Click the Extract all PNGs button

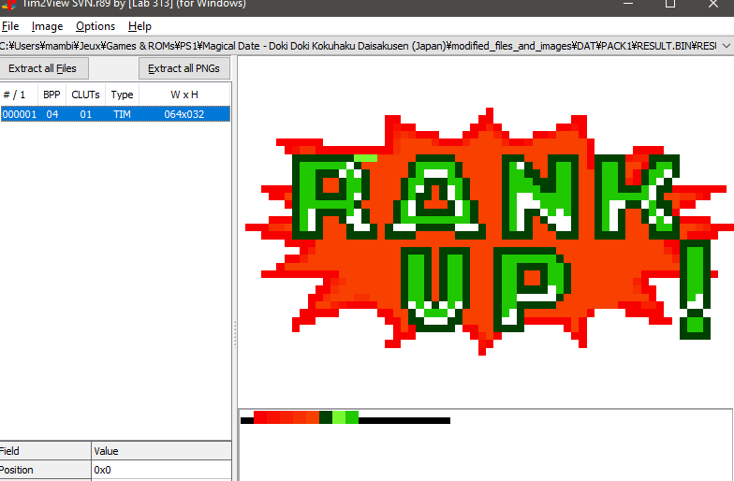[184, 68]
